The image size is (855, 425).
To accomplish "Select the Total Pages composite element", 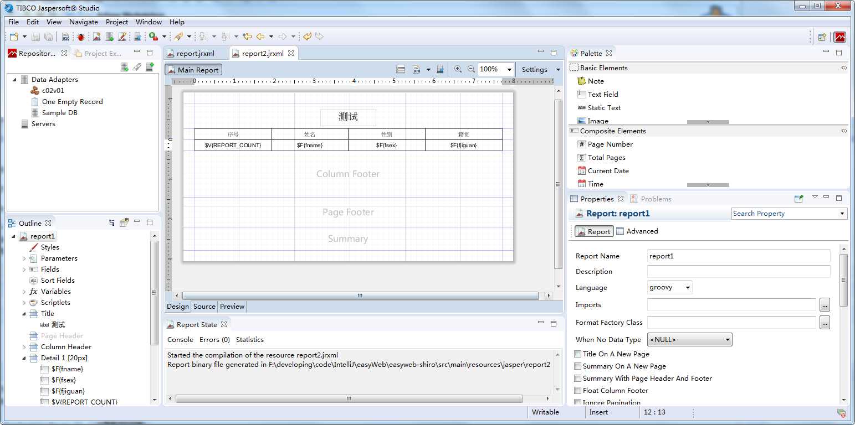I will (601, 157).
